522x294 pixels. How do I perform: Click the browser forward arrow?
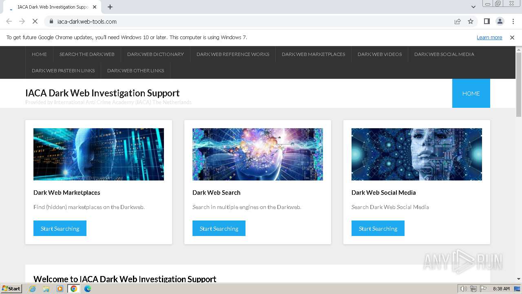(22, 22)
